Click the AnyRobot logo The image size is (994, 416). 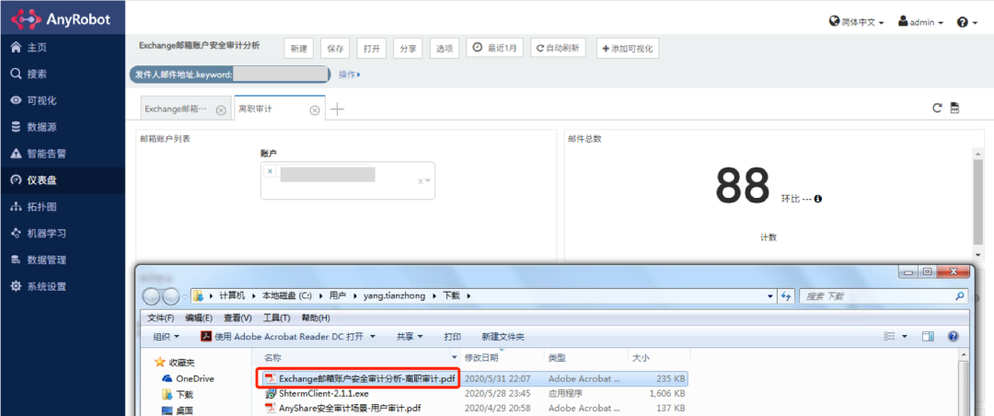click(x=62, y=19)
